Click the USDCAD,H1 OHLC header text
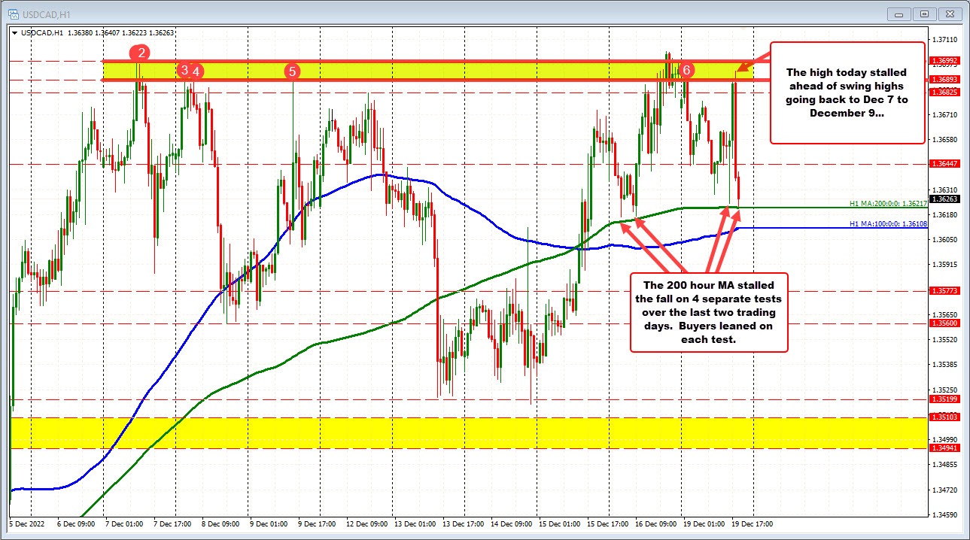Screen dimensions: 970x540 [99, 32]
